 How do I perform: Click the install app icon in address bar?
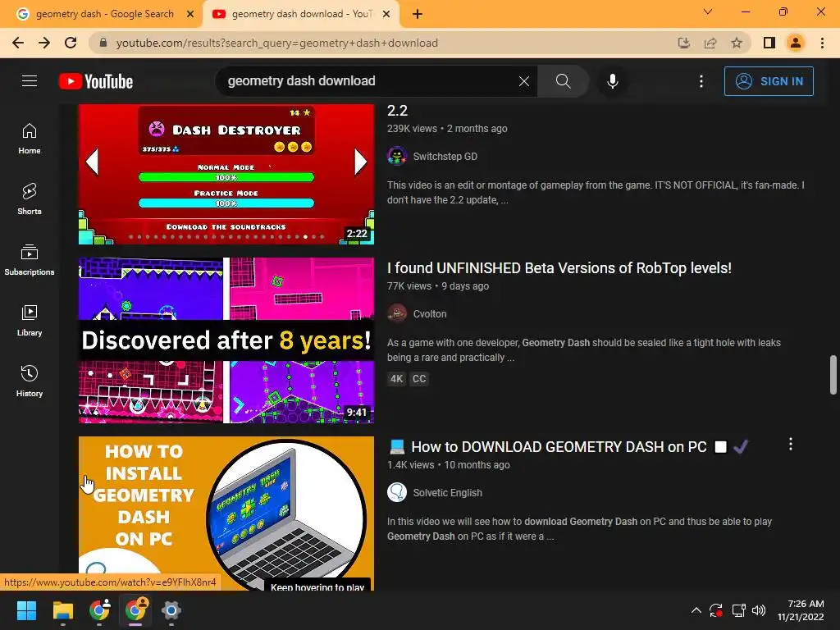click(683, 43)
